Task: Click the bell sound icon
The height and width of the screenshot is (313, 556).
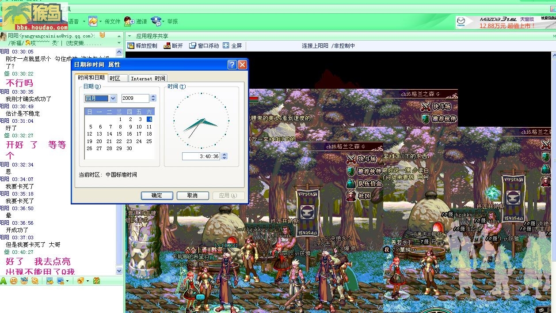Action: click(80, 281)
